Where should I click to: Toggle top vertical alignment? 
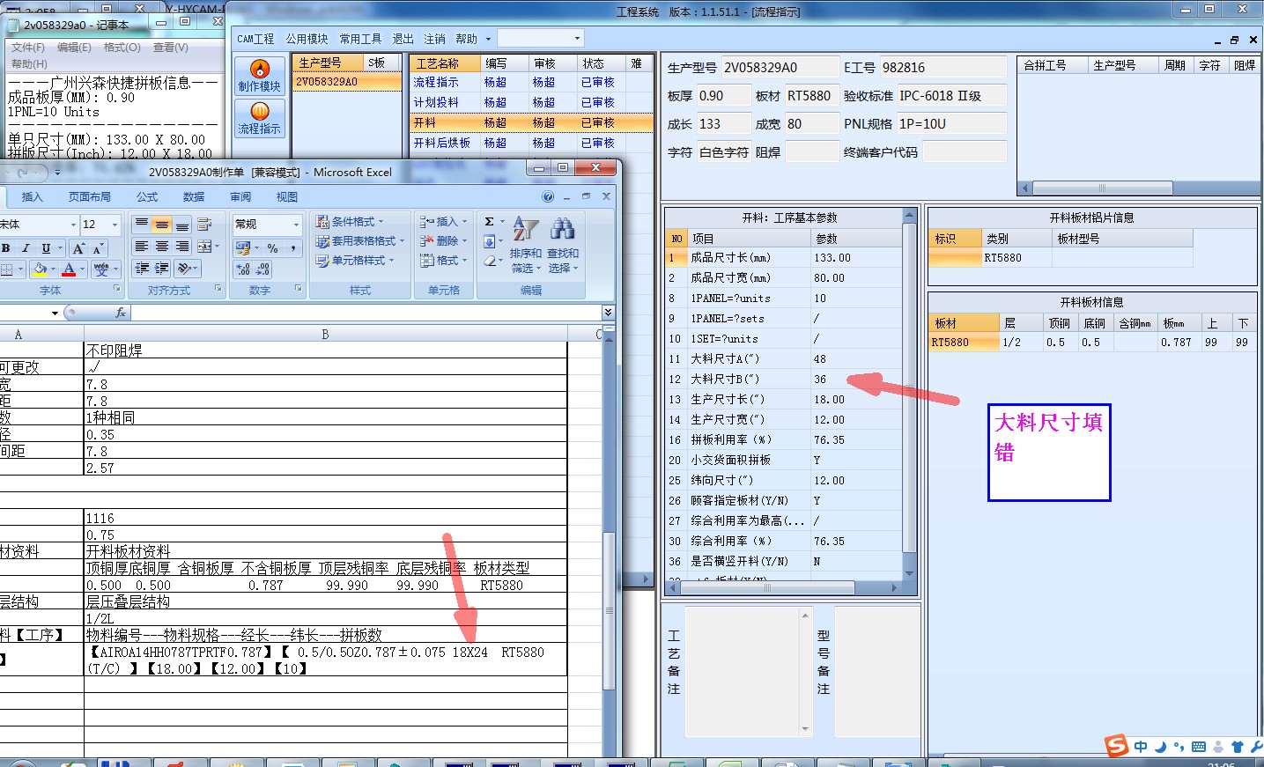point(141,225)
